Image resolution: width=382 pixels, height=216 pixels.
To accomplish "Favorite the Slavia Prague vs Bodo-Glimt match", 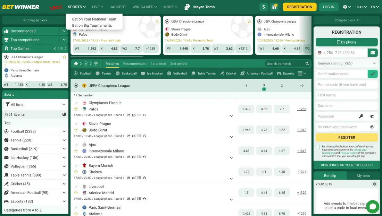I will click(76, 130).
